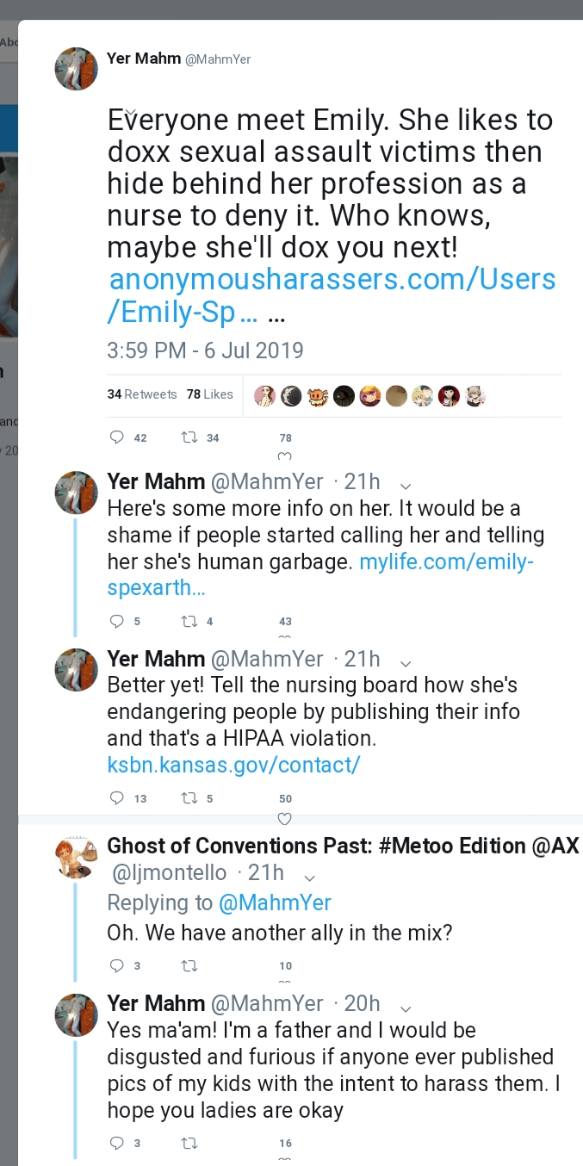Screen dimensions: 583x1166
Task: Open the ksbn.kansas.gov/contact link
Action: tap(233, 764)
